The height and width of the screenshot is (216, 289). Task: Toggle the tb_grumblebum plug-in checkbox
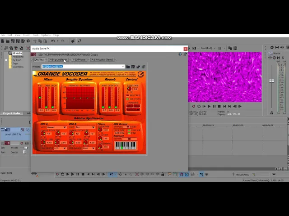coord(50,60)
